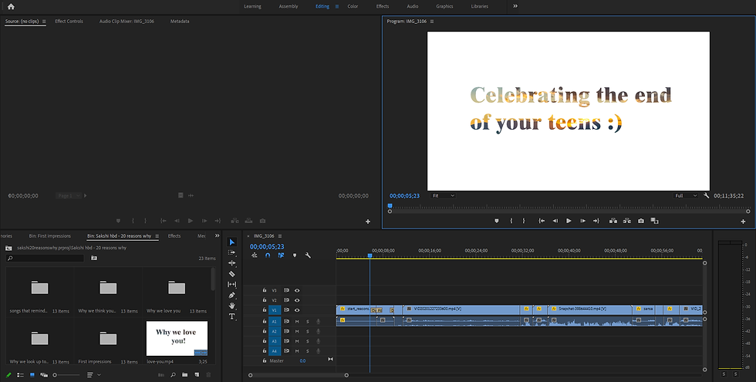
Task: Select the Track Select Forward tool
Action: pyautogui.click(x=232, y=252)
